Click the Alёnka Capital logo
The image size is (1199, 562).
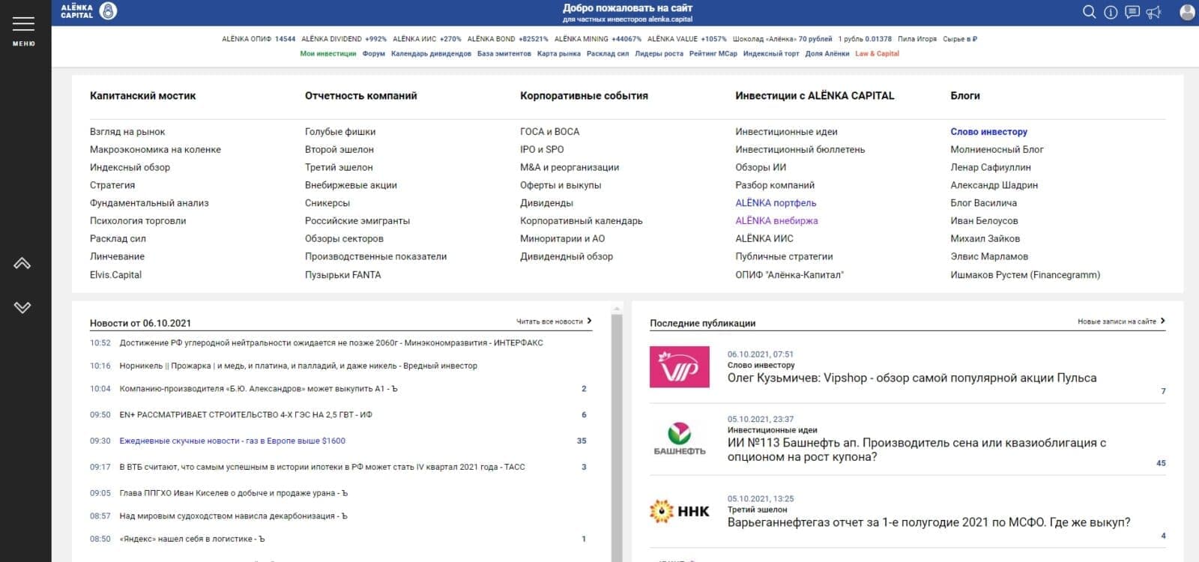[x=88, y=10]
